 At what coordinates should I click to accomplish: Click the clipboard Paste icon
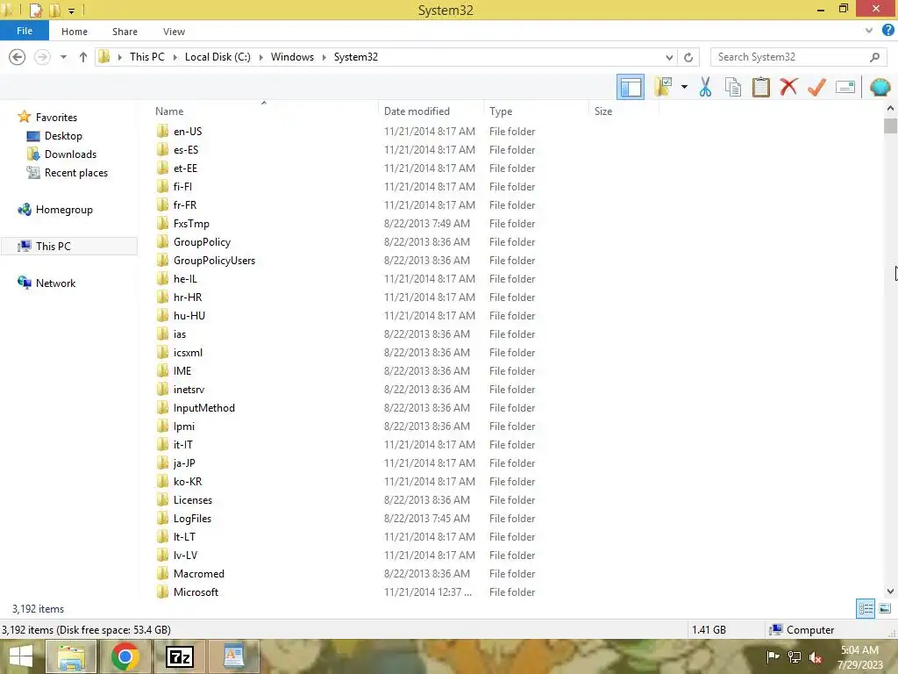[760, 87]
